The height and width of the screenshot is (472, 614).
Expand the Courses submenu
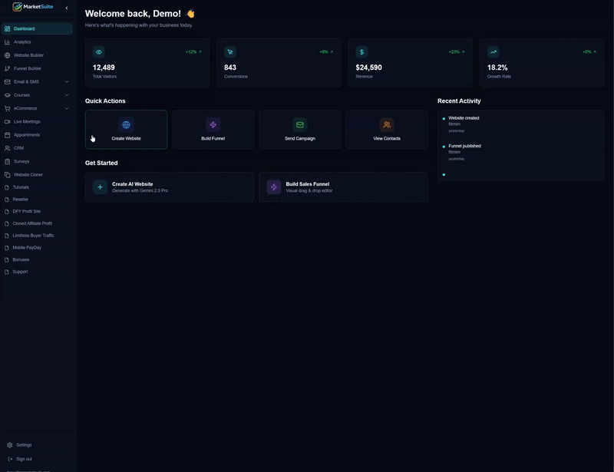(67, 95)
